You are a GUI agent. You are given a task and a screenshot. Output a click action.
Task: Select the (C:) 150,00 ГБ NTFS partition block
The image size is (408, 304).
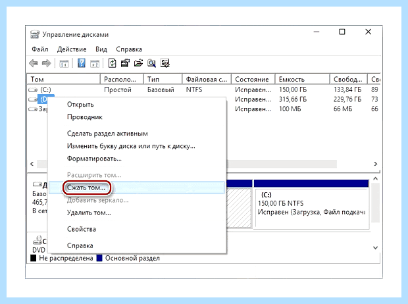(311, 205)
